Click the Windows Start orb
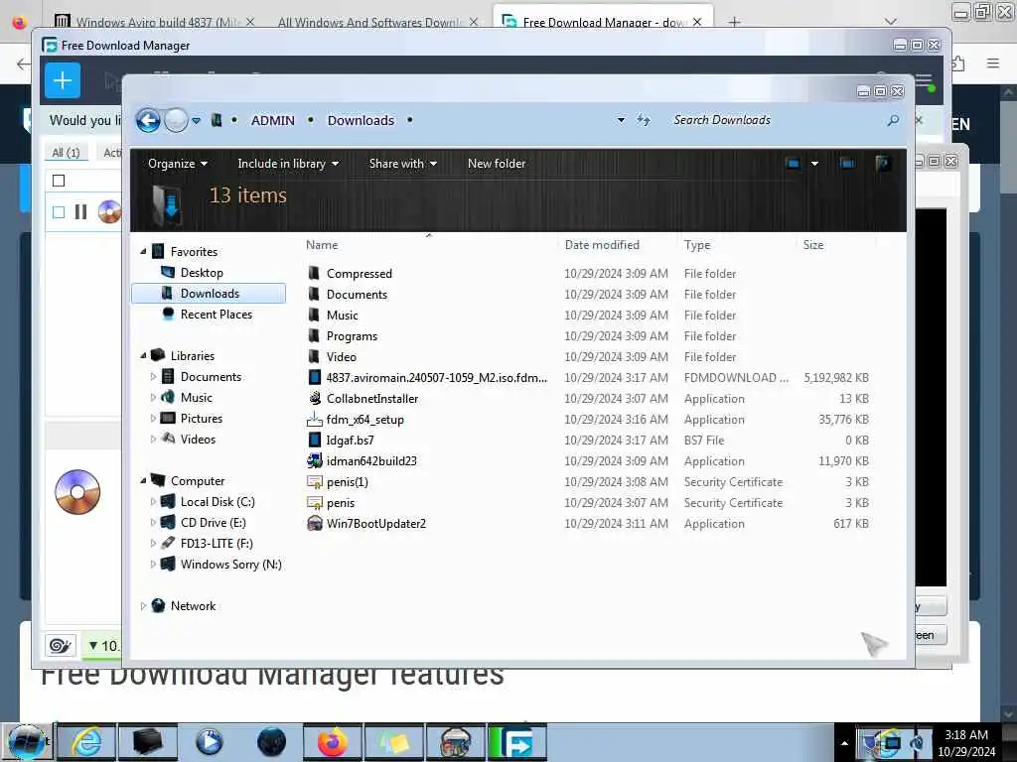This screenshot has height=762, width=1017. coord(26,742)
